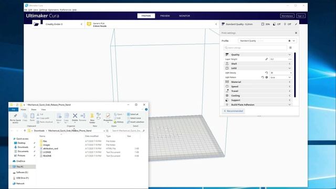Switch to the PREVIEW stage tab
The image size is (336, 189).
tap(165, 16)
